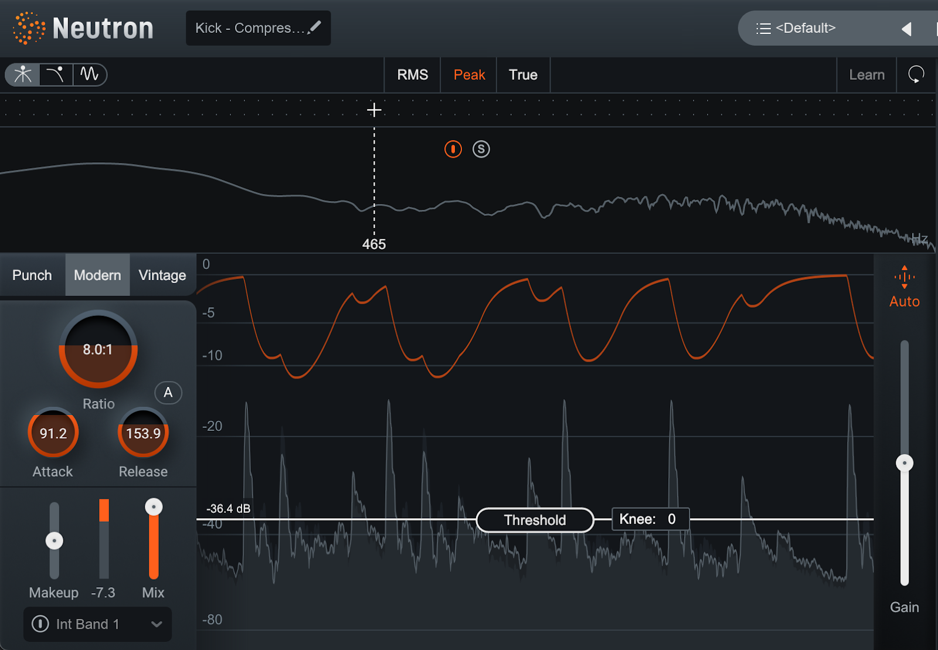
Task: Enable the Auto gain icon
Action: coord(905,277)
